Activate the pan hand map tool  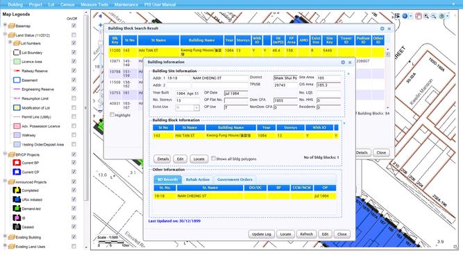418,16
